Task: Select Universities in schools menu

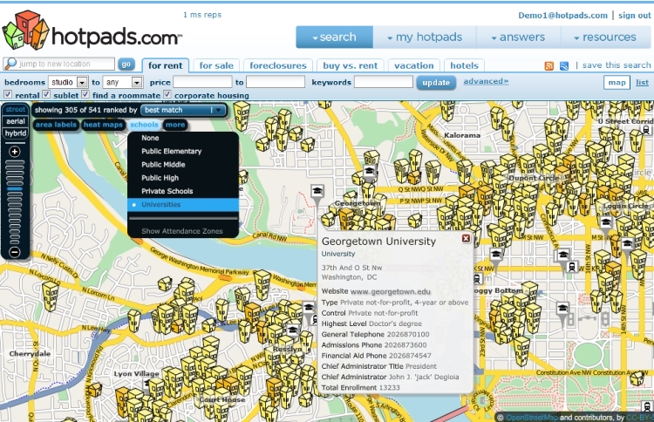Action: coord(183,204)
